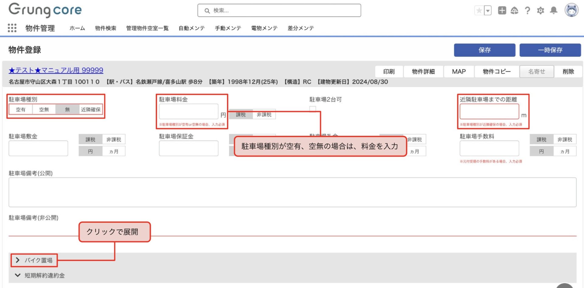584x288 pixels.
Task: Click the 保存 button
Action: coord(485,50)
